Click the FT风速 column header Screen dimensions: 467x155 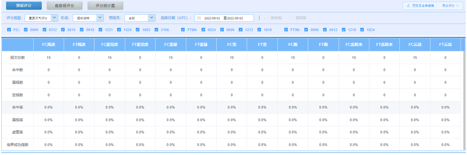[x=79, y=45]
